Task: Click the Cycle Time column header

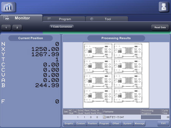Action: click(165, 112)
